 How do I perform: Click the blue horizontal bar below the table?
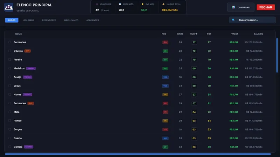(138, 154)
